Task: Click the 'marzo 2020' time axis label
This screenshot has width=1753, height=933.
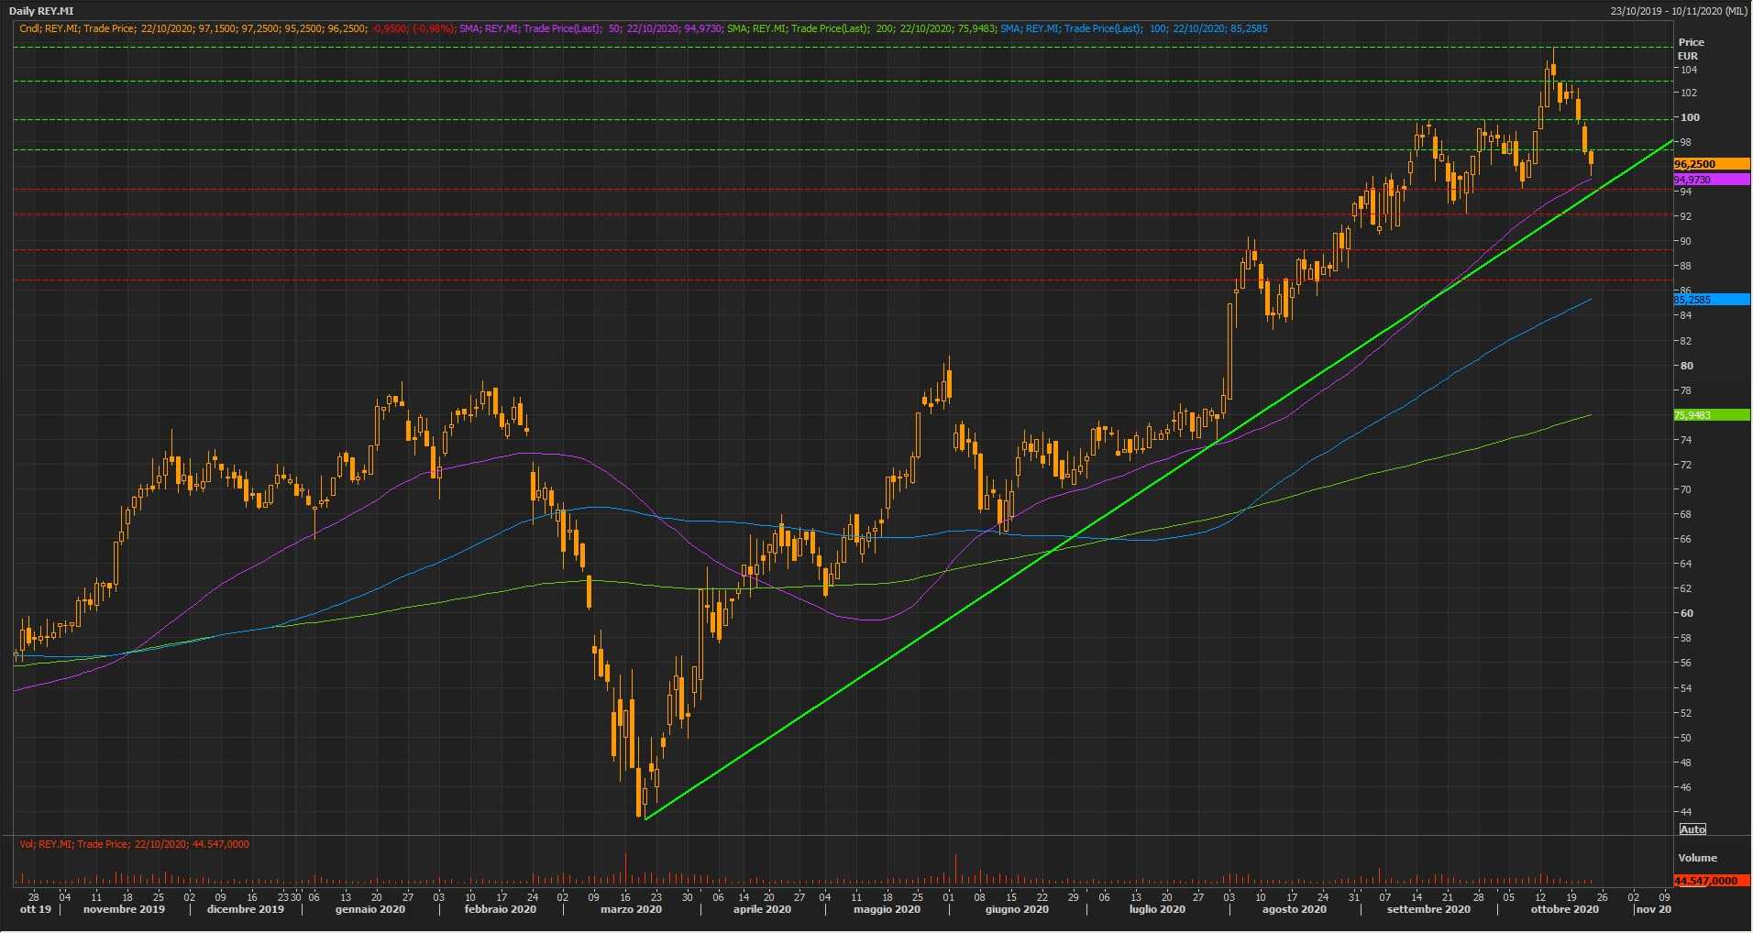Action: tap(631, 910)
